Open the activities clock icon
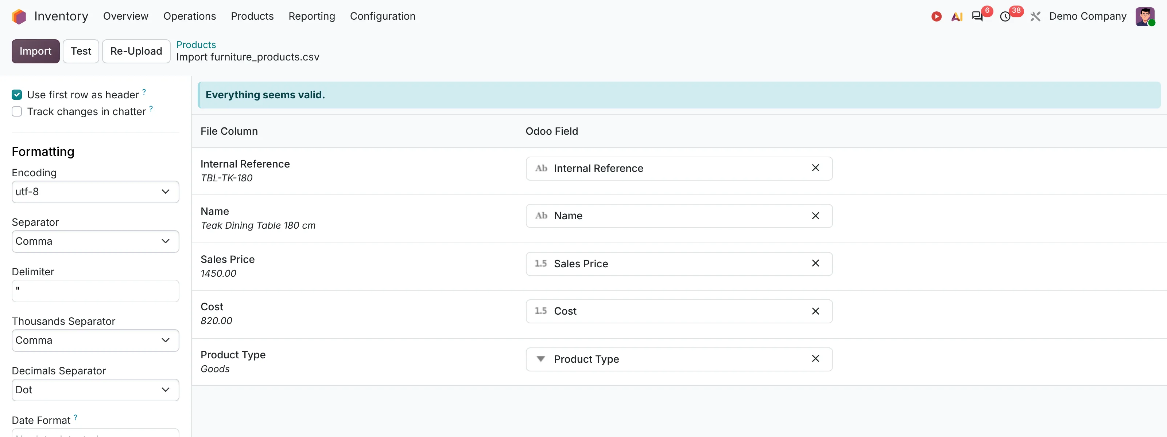Screen dimensions: 1167x437 [1005, 16]
